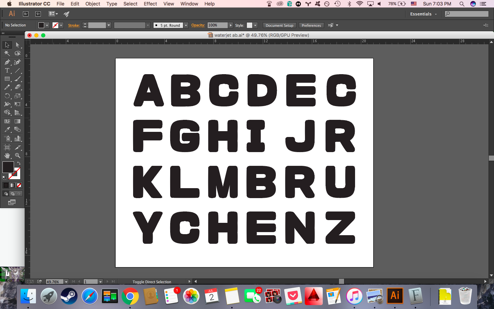Click the search field beside Essentials
This screenshot has width=494, height=309.
click(x=467, y=14)
